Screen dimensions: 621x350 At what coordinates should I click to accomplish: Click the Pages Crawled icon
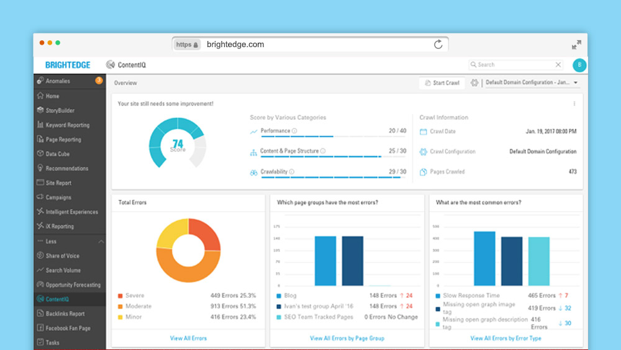(x=424, y=172)
